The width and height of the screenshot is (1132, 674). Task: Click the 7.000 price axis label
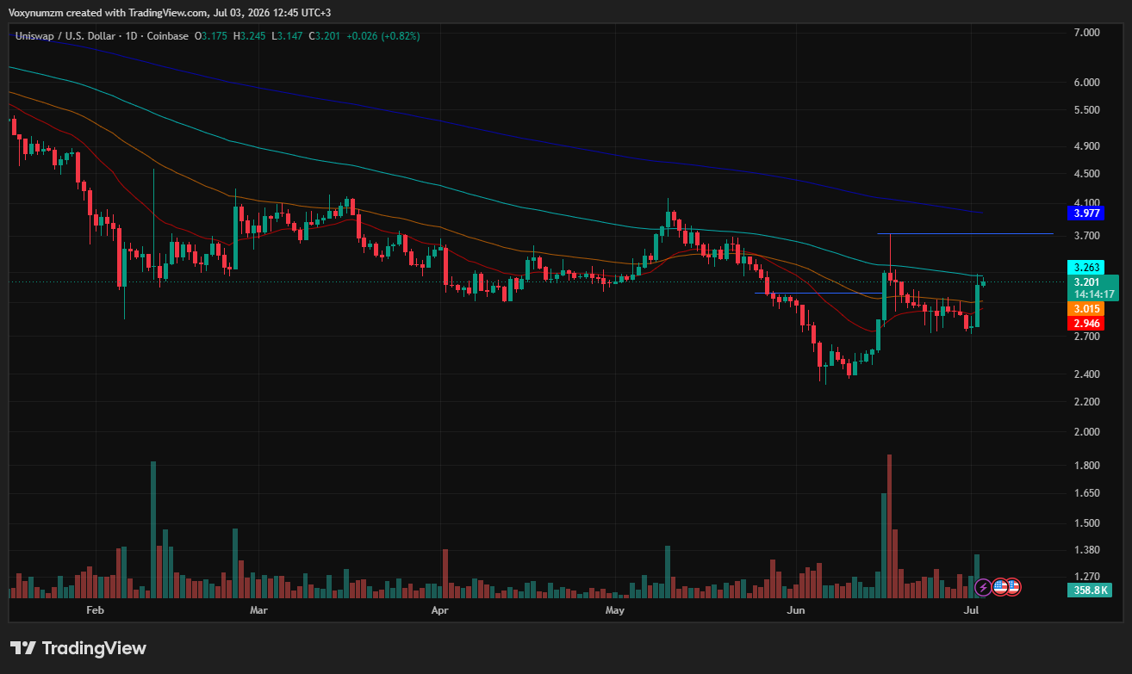click(1088, 32)
